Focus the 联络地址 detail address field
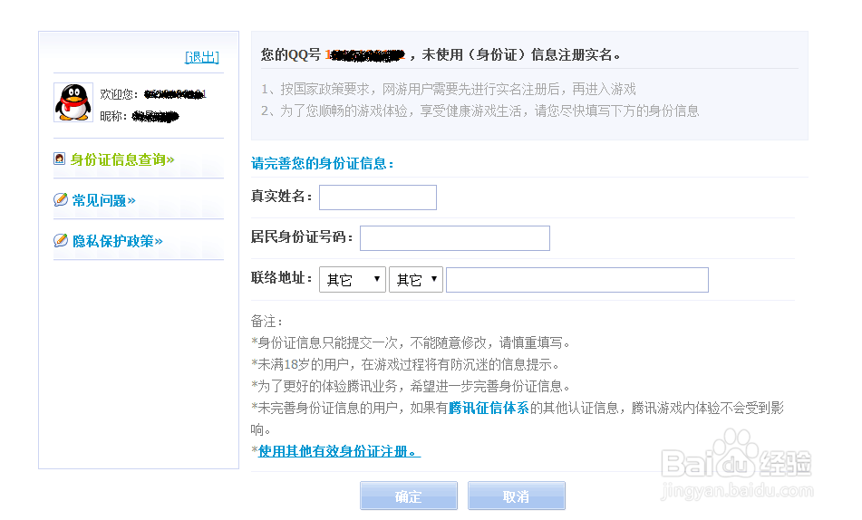 click(x=577, y=280)
